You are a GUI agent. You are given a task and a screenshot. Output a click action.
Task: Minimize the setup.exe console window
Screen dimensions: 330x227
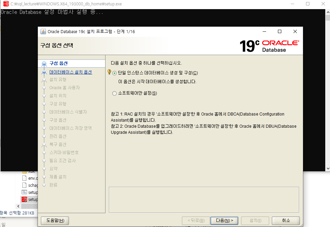pyautogui.click(x=292, y=4)
